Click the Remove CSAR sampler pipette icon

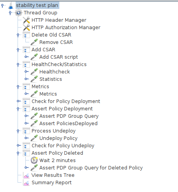34,42
